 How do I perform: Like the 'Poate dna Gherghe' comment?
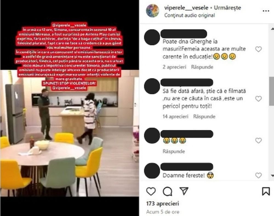coord(258,49)
